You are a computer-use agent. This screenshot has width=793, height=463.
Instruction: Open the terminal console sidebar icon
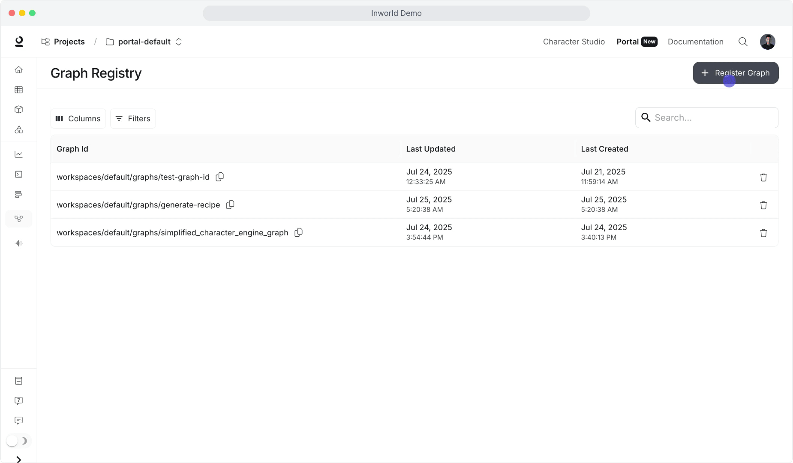(18, 174)
